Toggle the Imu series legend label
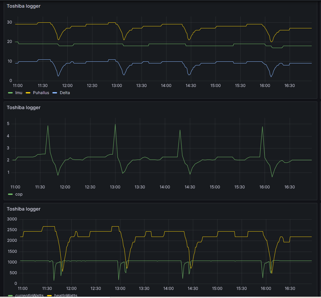The height and width of the screenshot is (298, 321). [x=19, y=92]
